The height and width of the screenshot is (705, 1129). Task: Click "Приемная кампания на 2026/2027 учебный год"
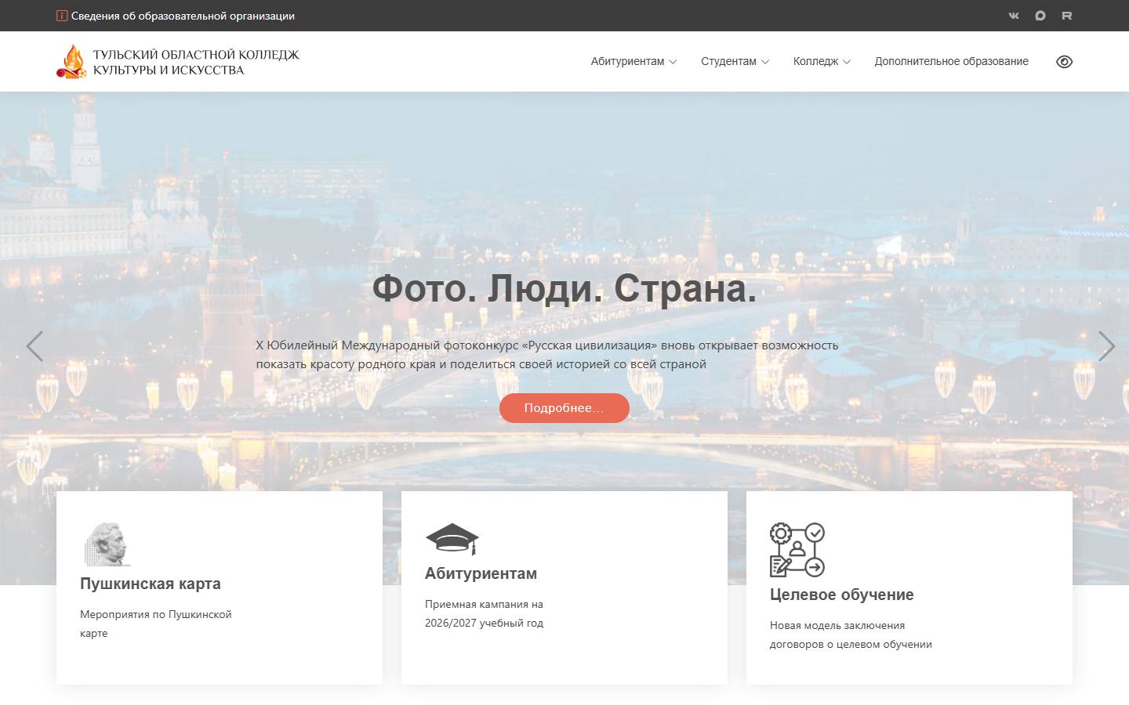pos(485,613)
